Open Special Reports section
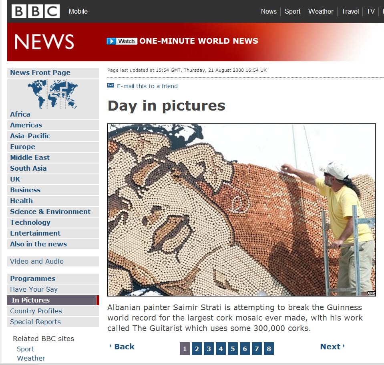This screenshot has height=365, width=384. coord(53,322)
